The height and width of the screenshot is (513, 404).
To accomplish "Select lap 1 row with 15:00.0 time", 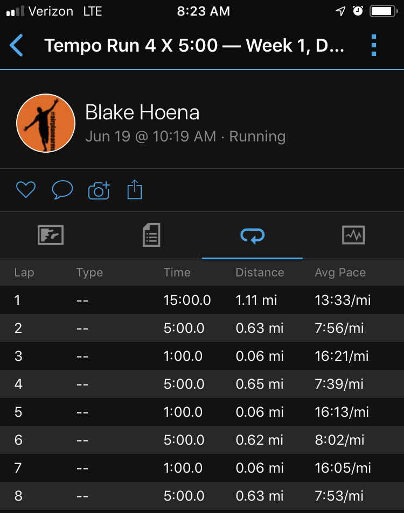I will tap(202, 300).
